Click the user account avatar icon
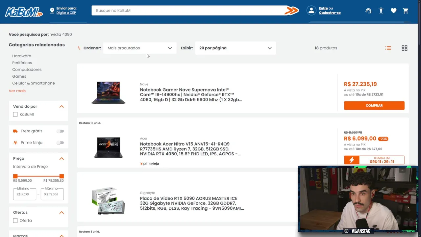This screenshot has height=237, width=421. coord(311,11)
